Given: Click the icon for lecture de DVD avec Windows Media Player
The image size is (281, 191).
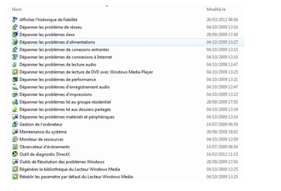Looking at the screenshot, I should pos(15,72).
